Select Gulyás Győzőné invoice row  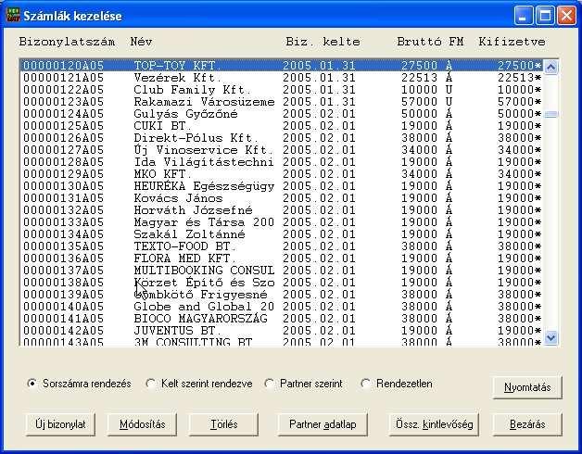coord(282,114)
